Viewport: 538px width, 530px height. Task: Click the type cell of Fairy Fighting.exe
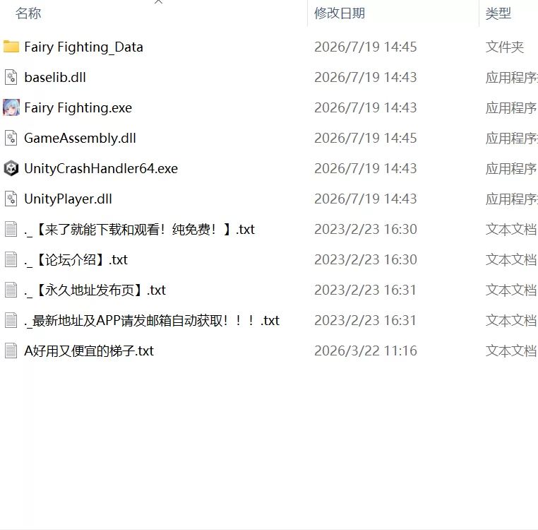pos(511,108)
